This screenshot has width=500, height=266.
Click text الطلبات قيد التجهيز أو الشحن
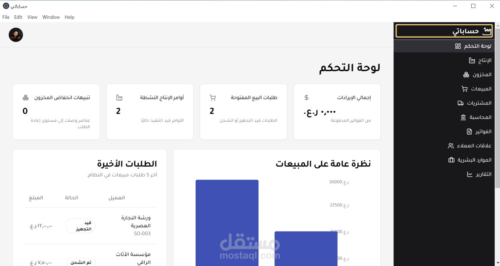[248, 121]
